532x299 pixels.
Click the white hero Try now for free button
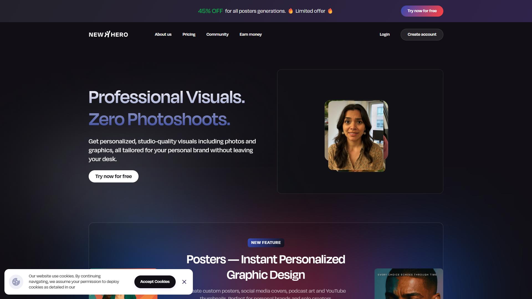pyautogui.click(x=114, y=176)
